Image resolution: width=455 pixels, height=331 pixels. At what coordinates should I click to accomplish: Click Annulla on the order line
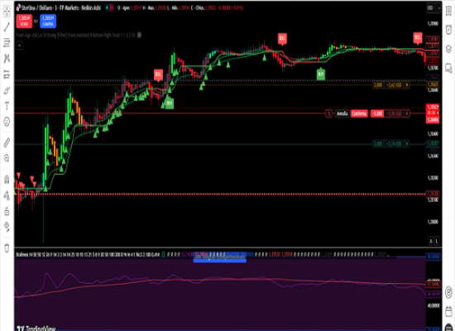tap(342, 113)
